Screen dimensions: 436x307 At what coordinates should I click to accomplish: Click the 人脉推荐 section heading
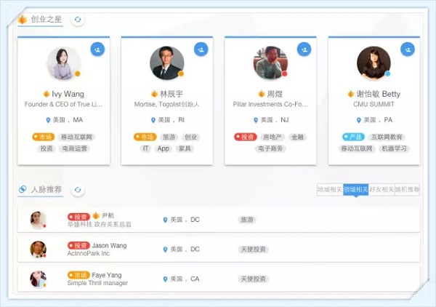[x=47, y=190]
